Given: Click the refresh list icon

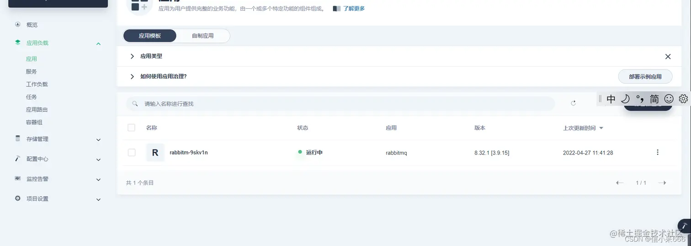Looking at the screenshot, I should [x=573, y=103].
